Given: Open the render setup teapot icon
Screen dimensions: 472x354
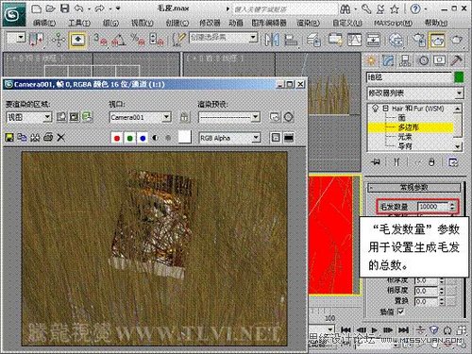Looking at the screenshot, I should [x=420, y=41].
